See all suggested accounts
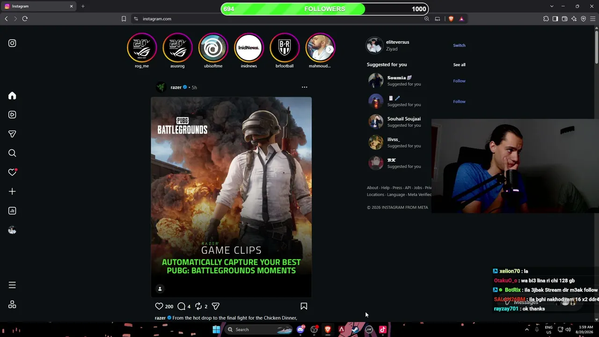 tap(459, 65)
